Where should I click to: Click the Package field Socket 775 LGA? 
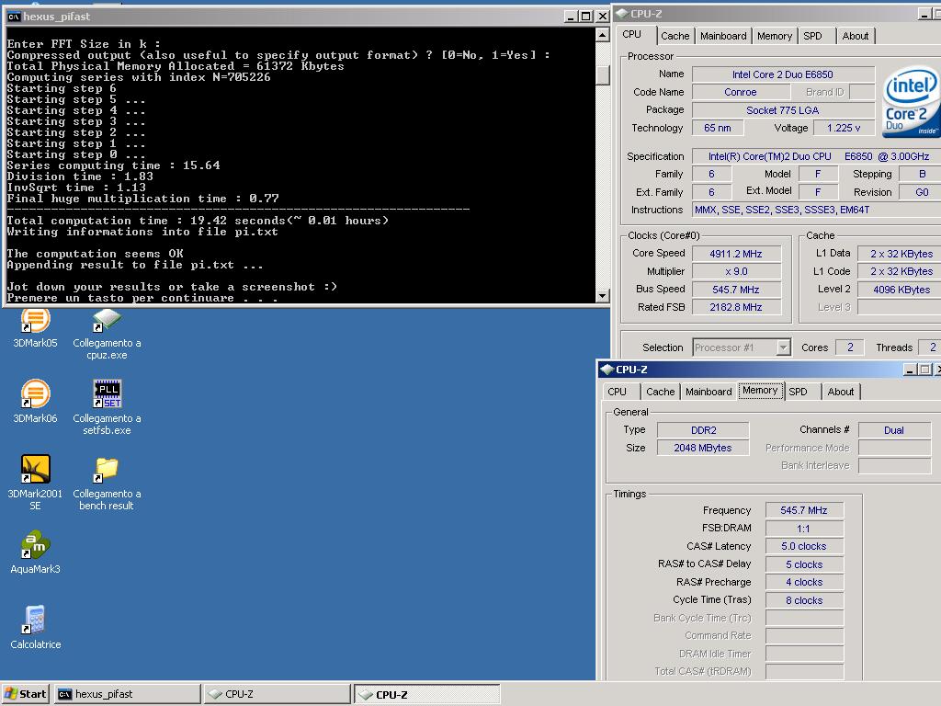[x=783, y=110]
